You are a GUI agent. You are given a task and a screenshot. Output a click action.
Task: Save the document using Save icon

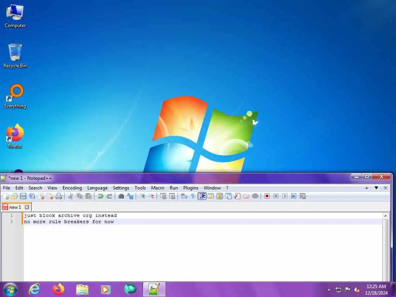pos(23,196)
